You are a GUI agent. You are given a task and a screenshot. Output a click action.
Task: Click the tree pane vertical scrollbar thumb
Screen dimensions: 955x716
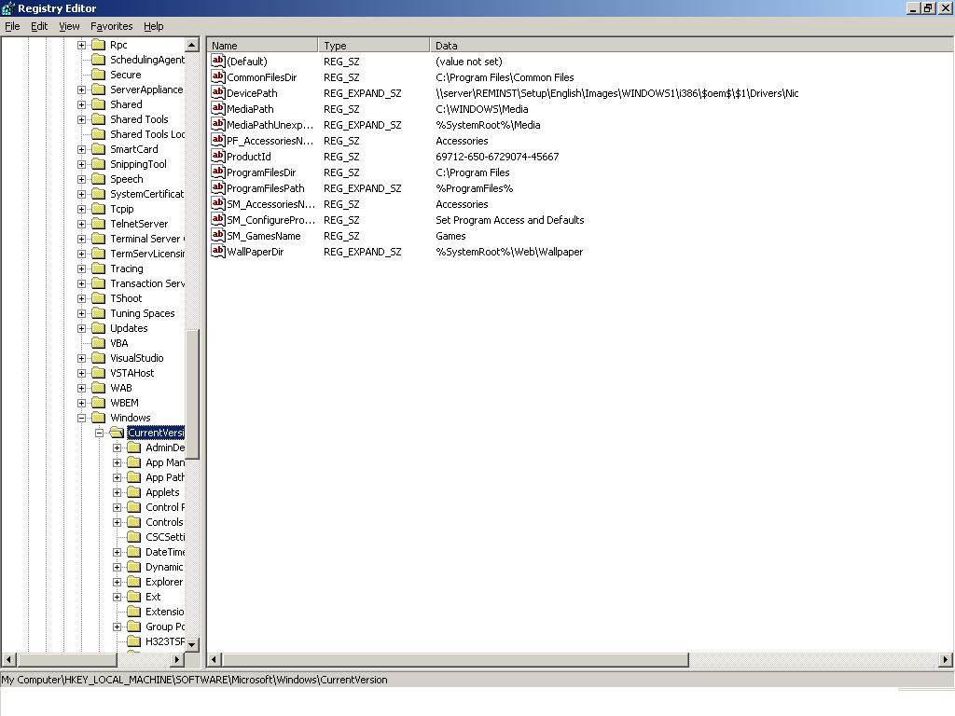[x=192, y=394]
